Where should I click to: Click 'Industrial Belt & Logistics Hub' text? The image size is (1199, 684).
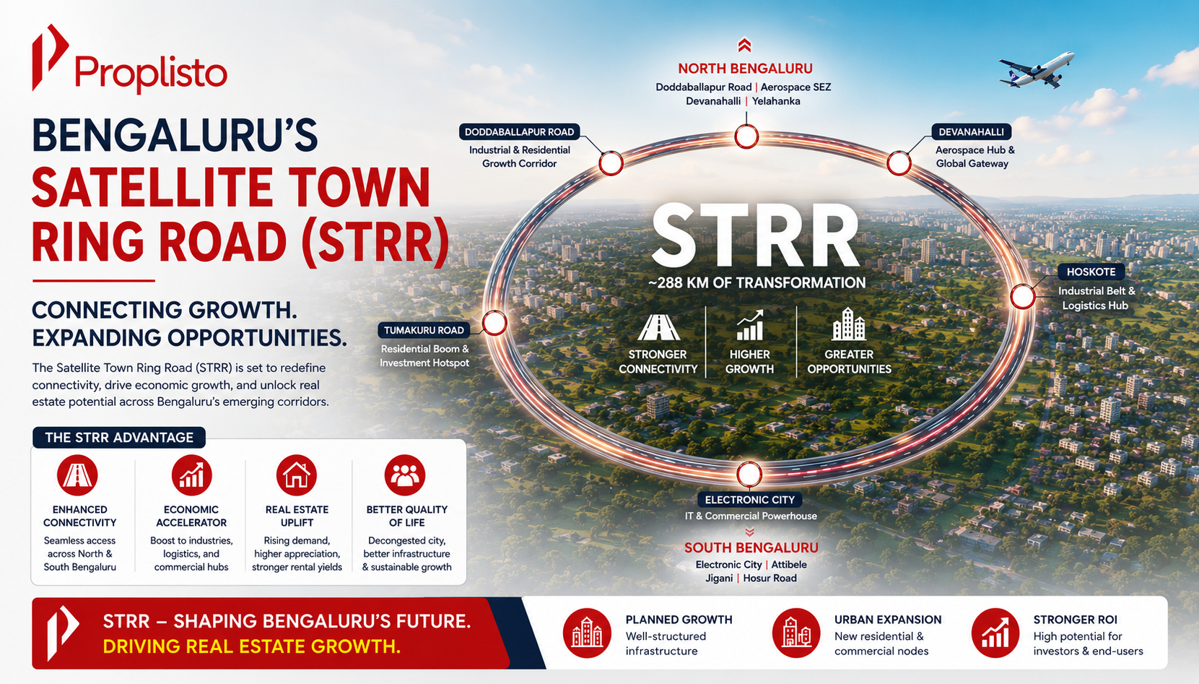pos(1096,298)
